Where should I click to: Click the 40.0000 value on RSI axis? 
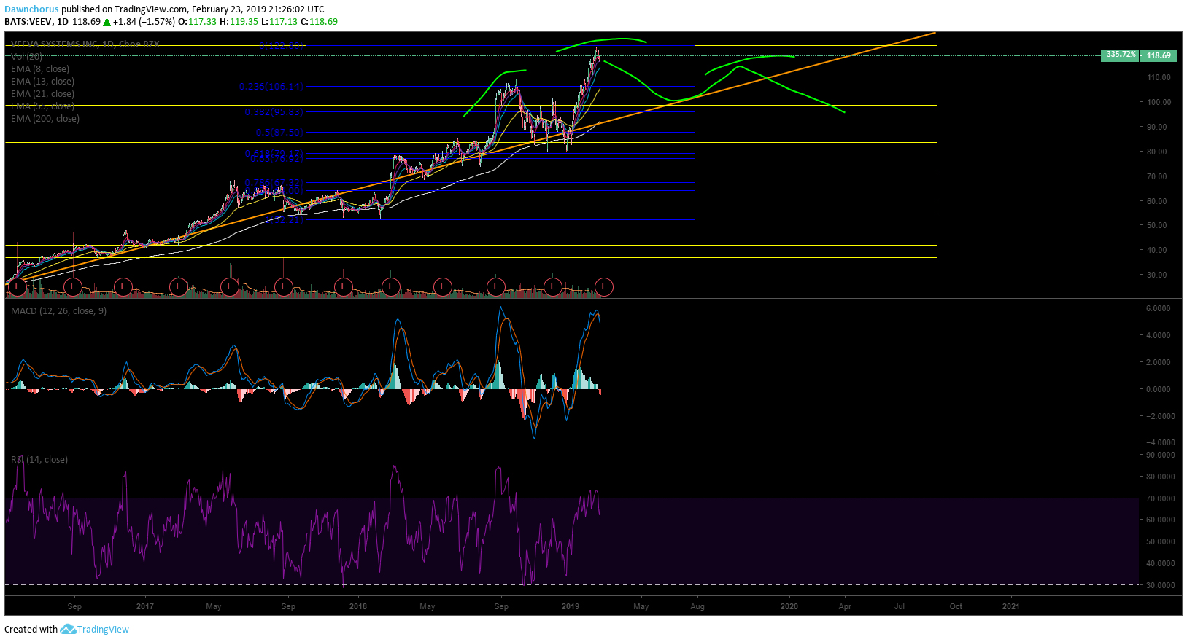[x=1161, y=563]
